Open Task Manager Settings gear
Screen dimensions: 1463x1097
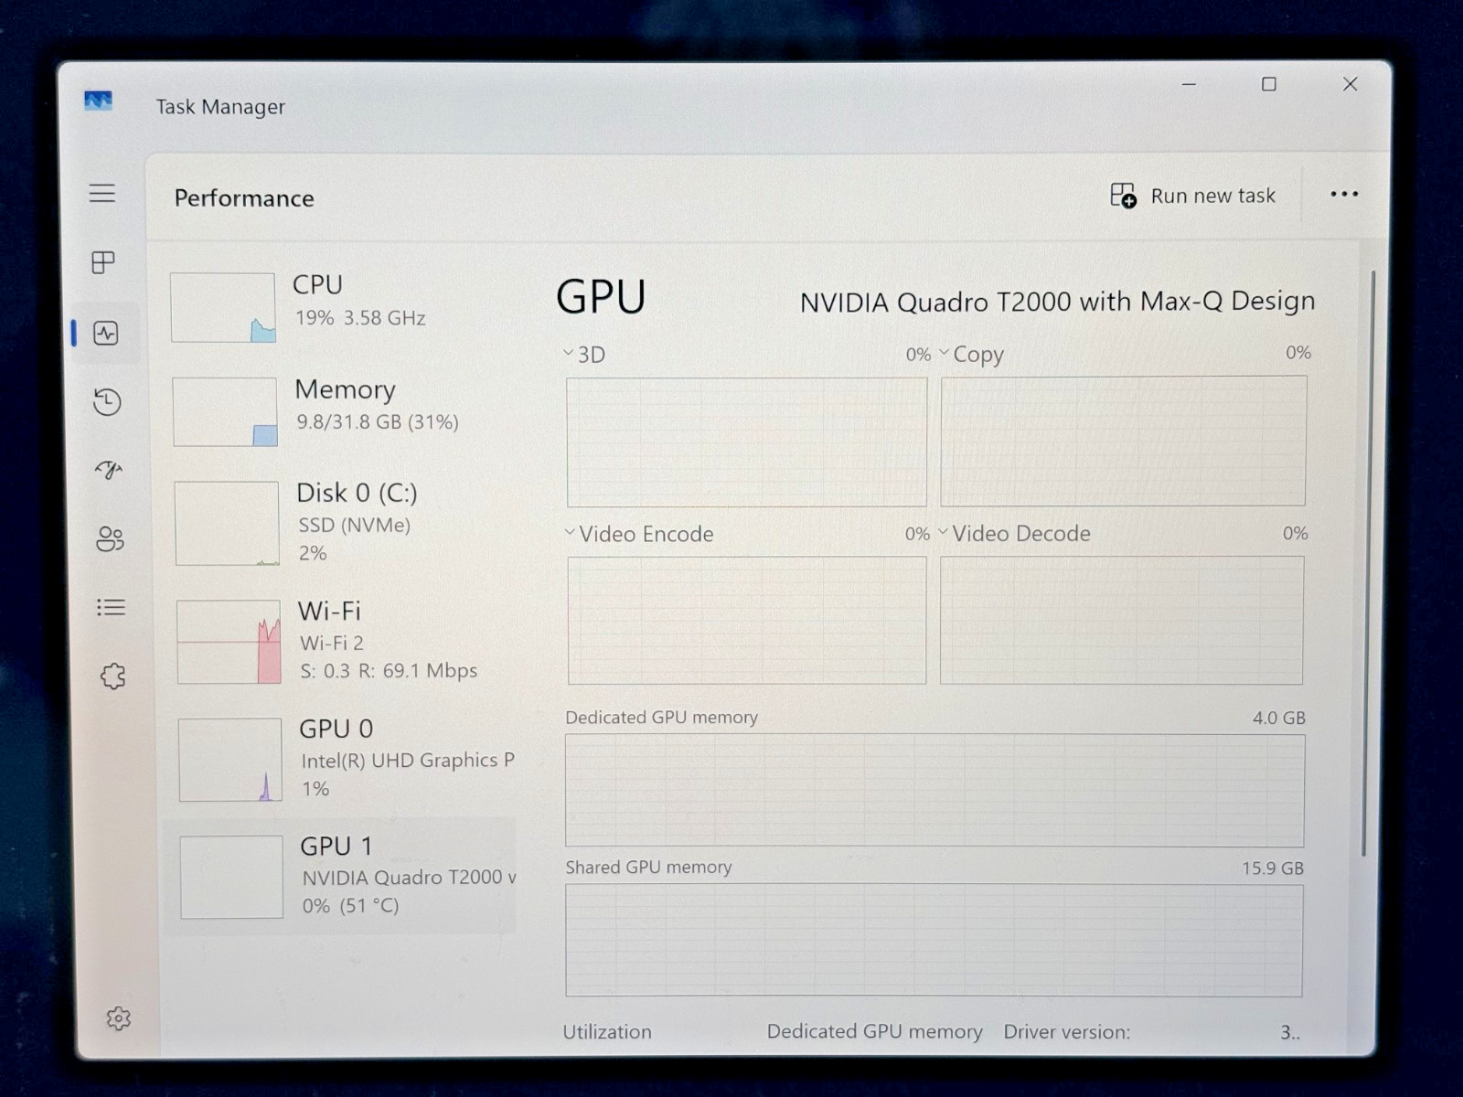point(118,1018)
